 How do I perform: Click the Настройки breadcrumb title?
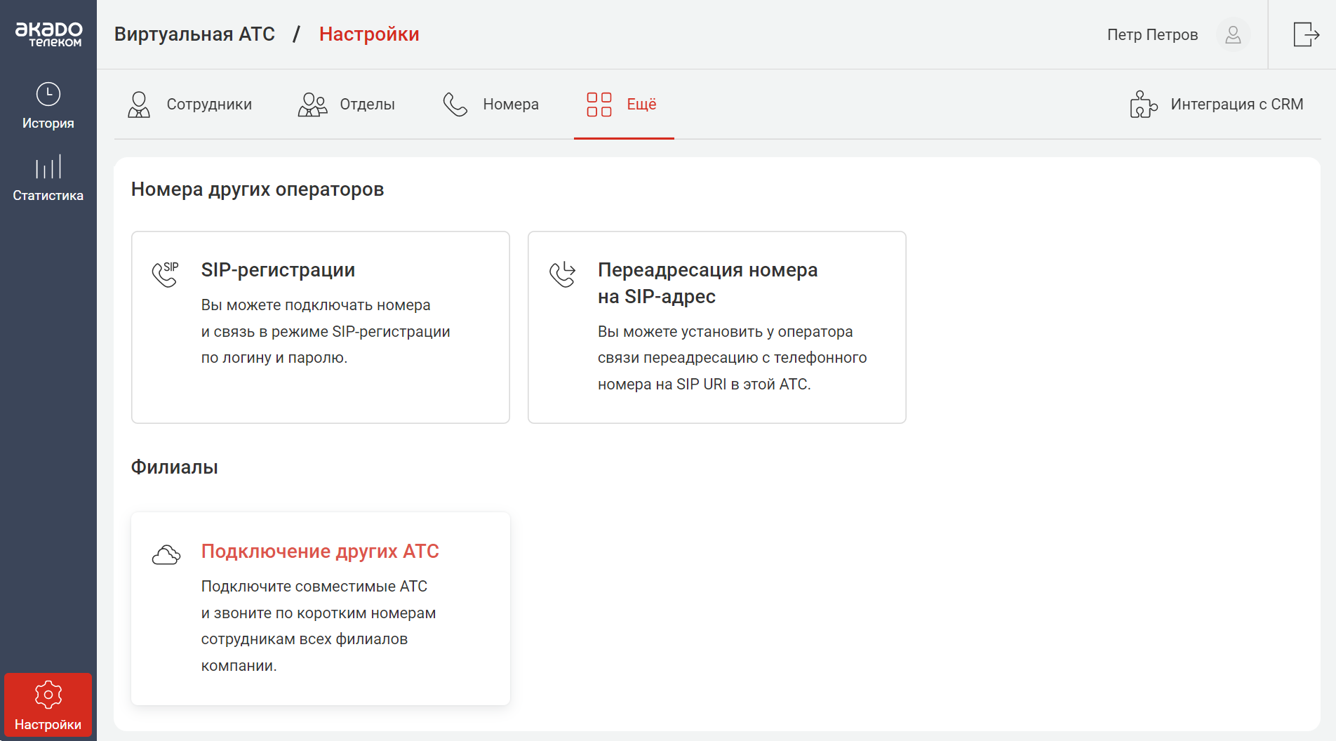coord(369,34)
